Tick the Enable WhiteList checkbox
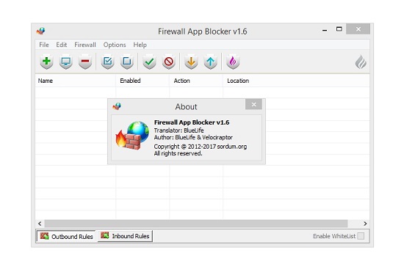404x280 pixels. pyautogui.click(x=361, y=236)
